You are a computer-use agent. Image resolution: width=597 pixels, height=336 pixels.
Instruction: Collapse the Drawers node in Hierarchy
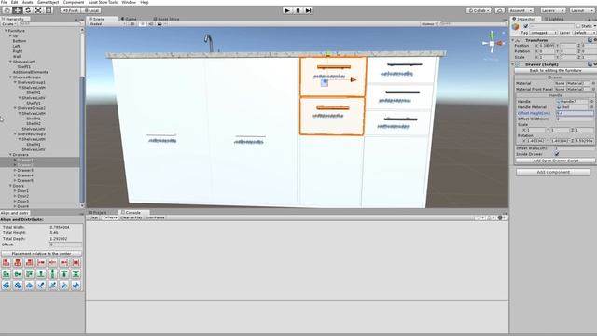click(10, 155)
